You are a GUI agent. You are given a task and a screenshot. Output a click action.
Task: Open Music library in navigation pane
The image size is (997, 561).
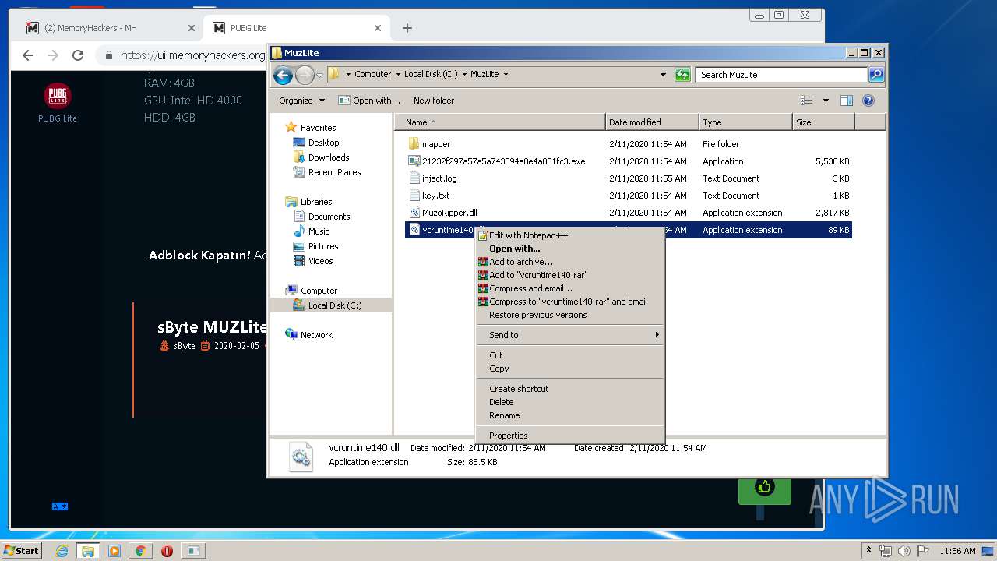click(x=319, y=231)
